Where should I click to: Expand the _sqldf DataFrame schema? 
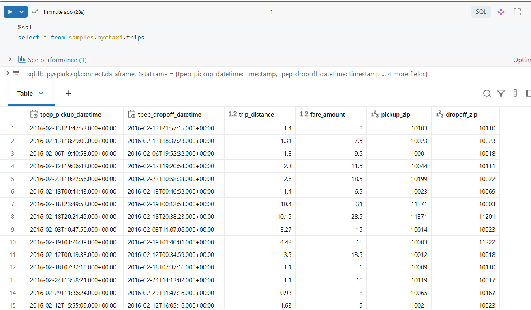coord(7,74)
